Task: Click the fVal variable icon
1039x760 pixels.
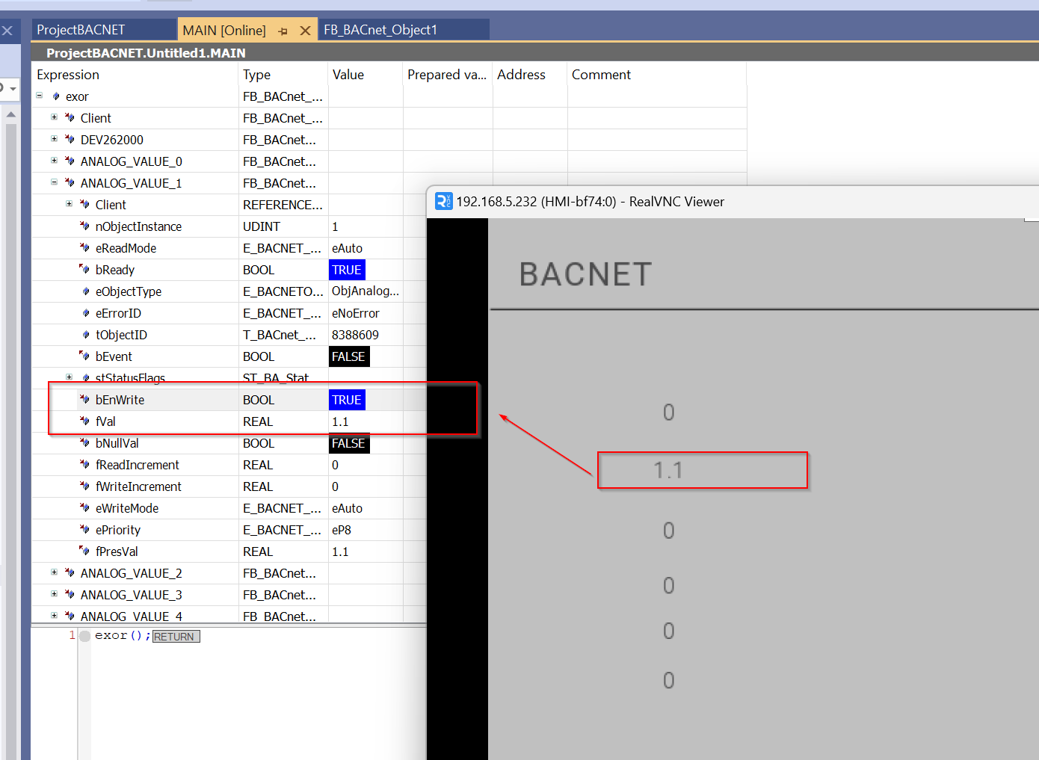Action: pos(84,421)
